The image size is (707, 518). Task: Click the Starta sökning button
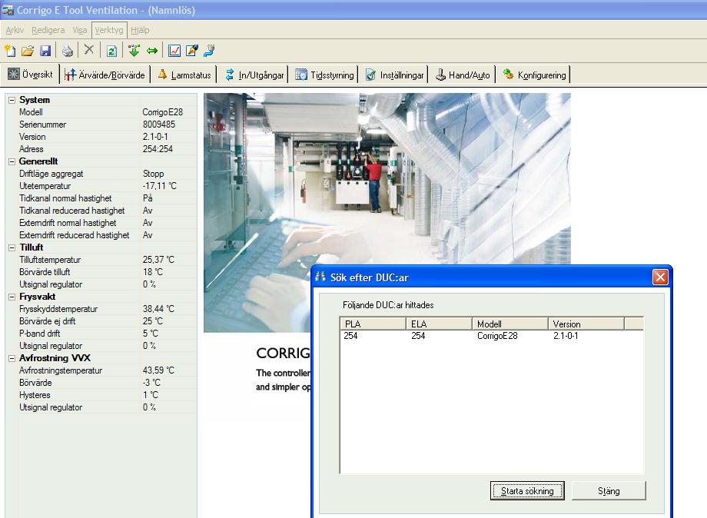pos(527,491)
